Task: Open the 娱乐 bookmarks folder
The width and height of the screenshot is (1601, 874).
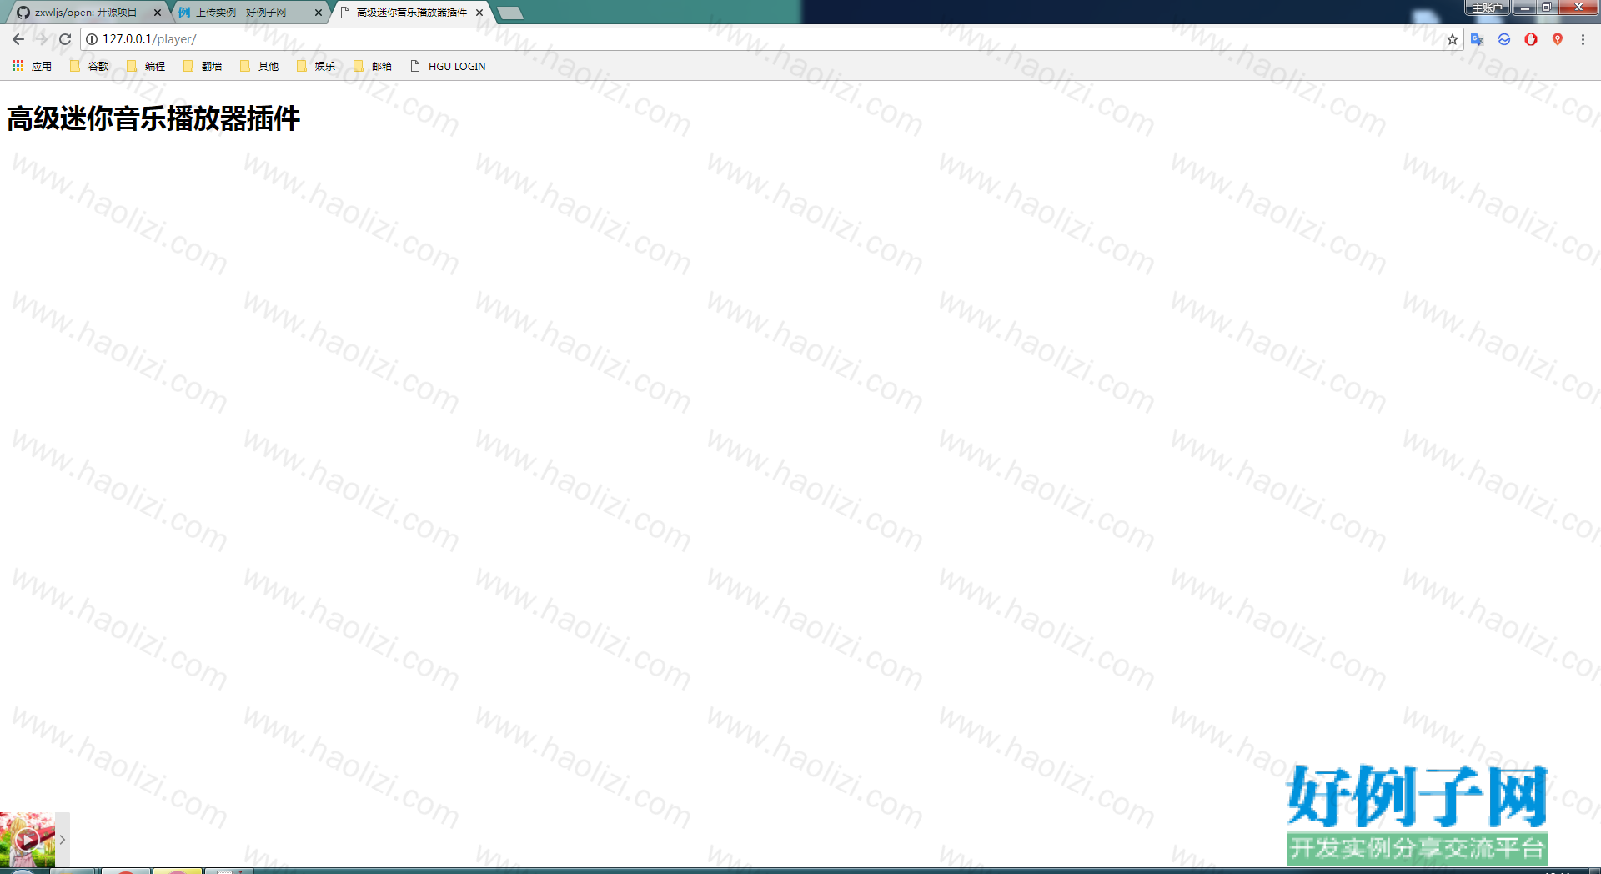Action: tap(316, 66)
